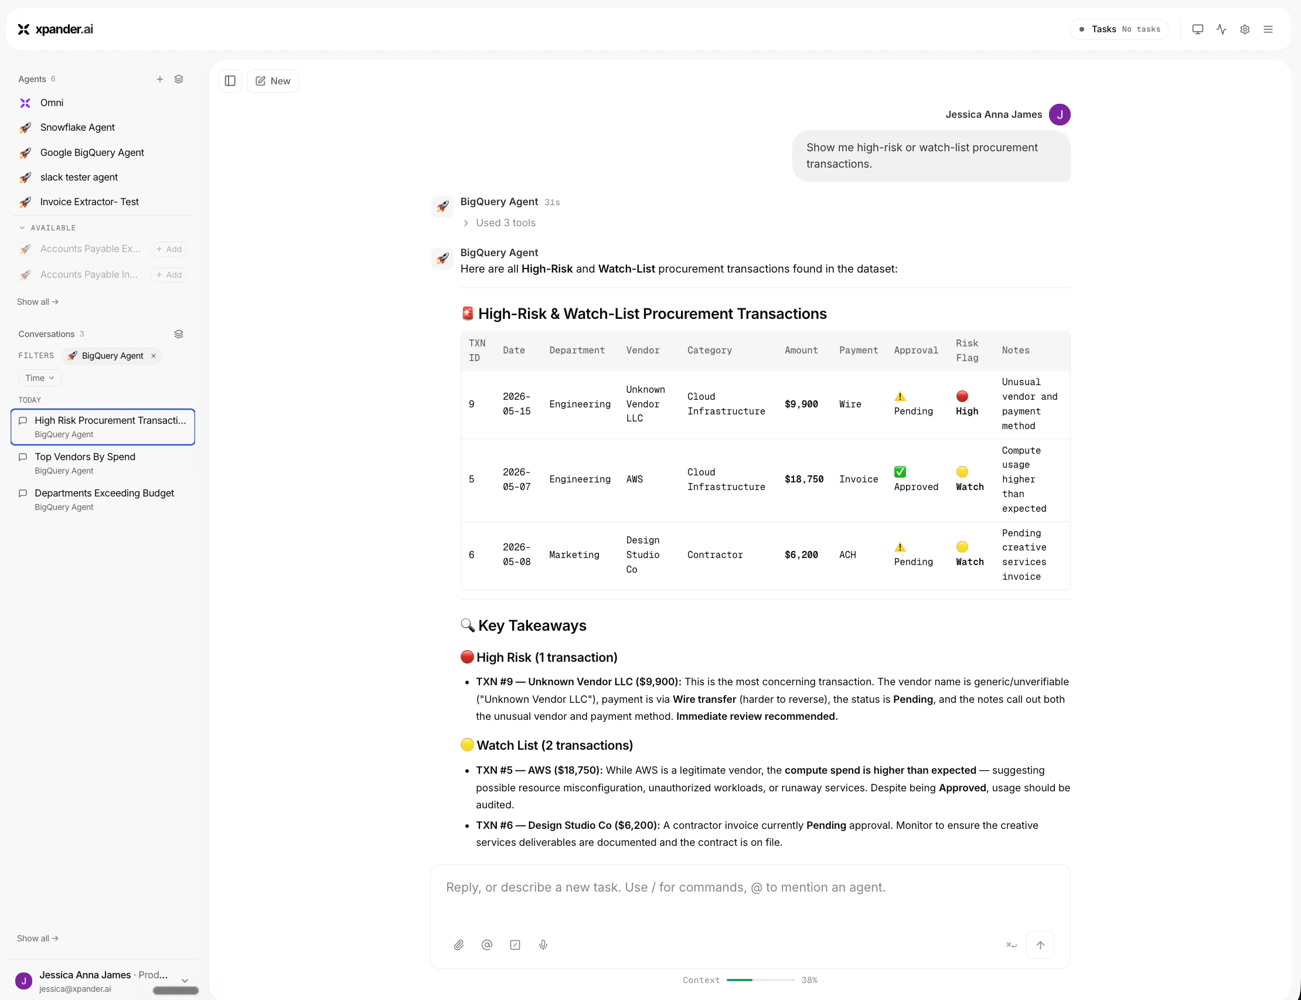This screenshot has width=1301, height=1000.
Task: Start voice input with microphone icon
Action: pyautogui.click(x=543, y=945)
